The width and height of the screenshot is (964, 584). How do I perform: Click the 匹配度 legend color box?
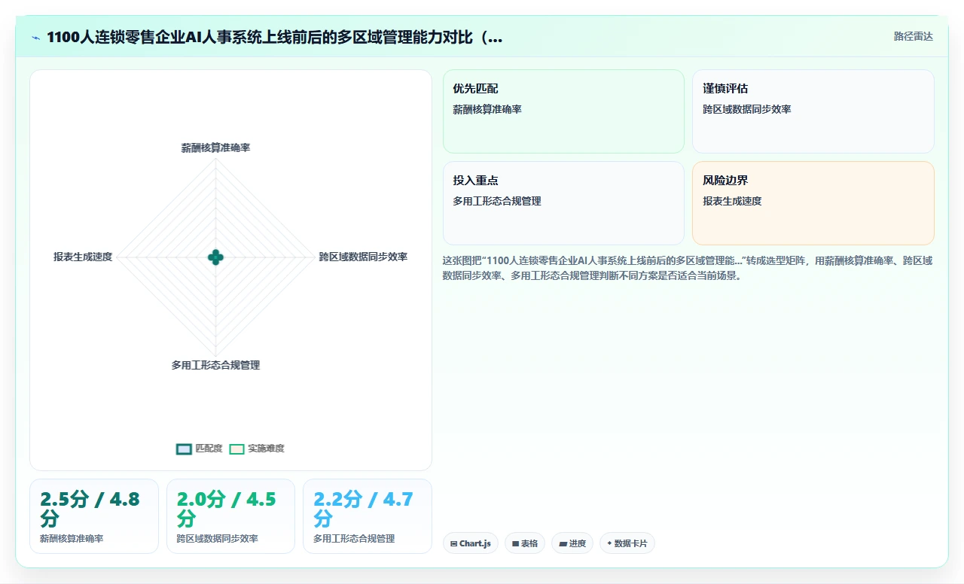coord(184,449)
